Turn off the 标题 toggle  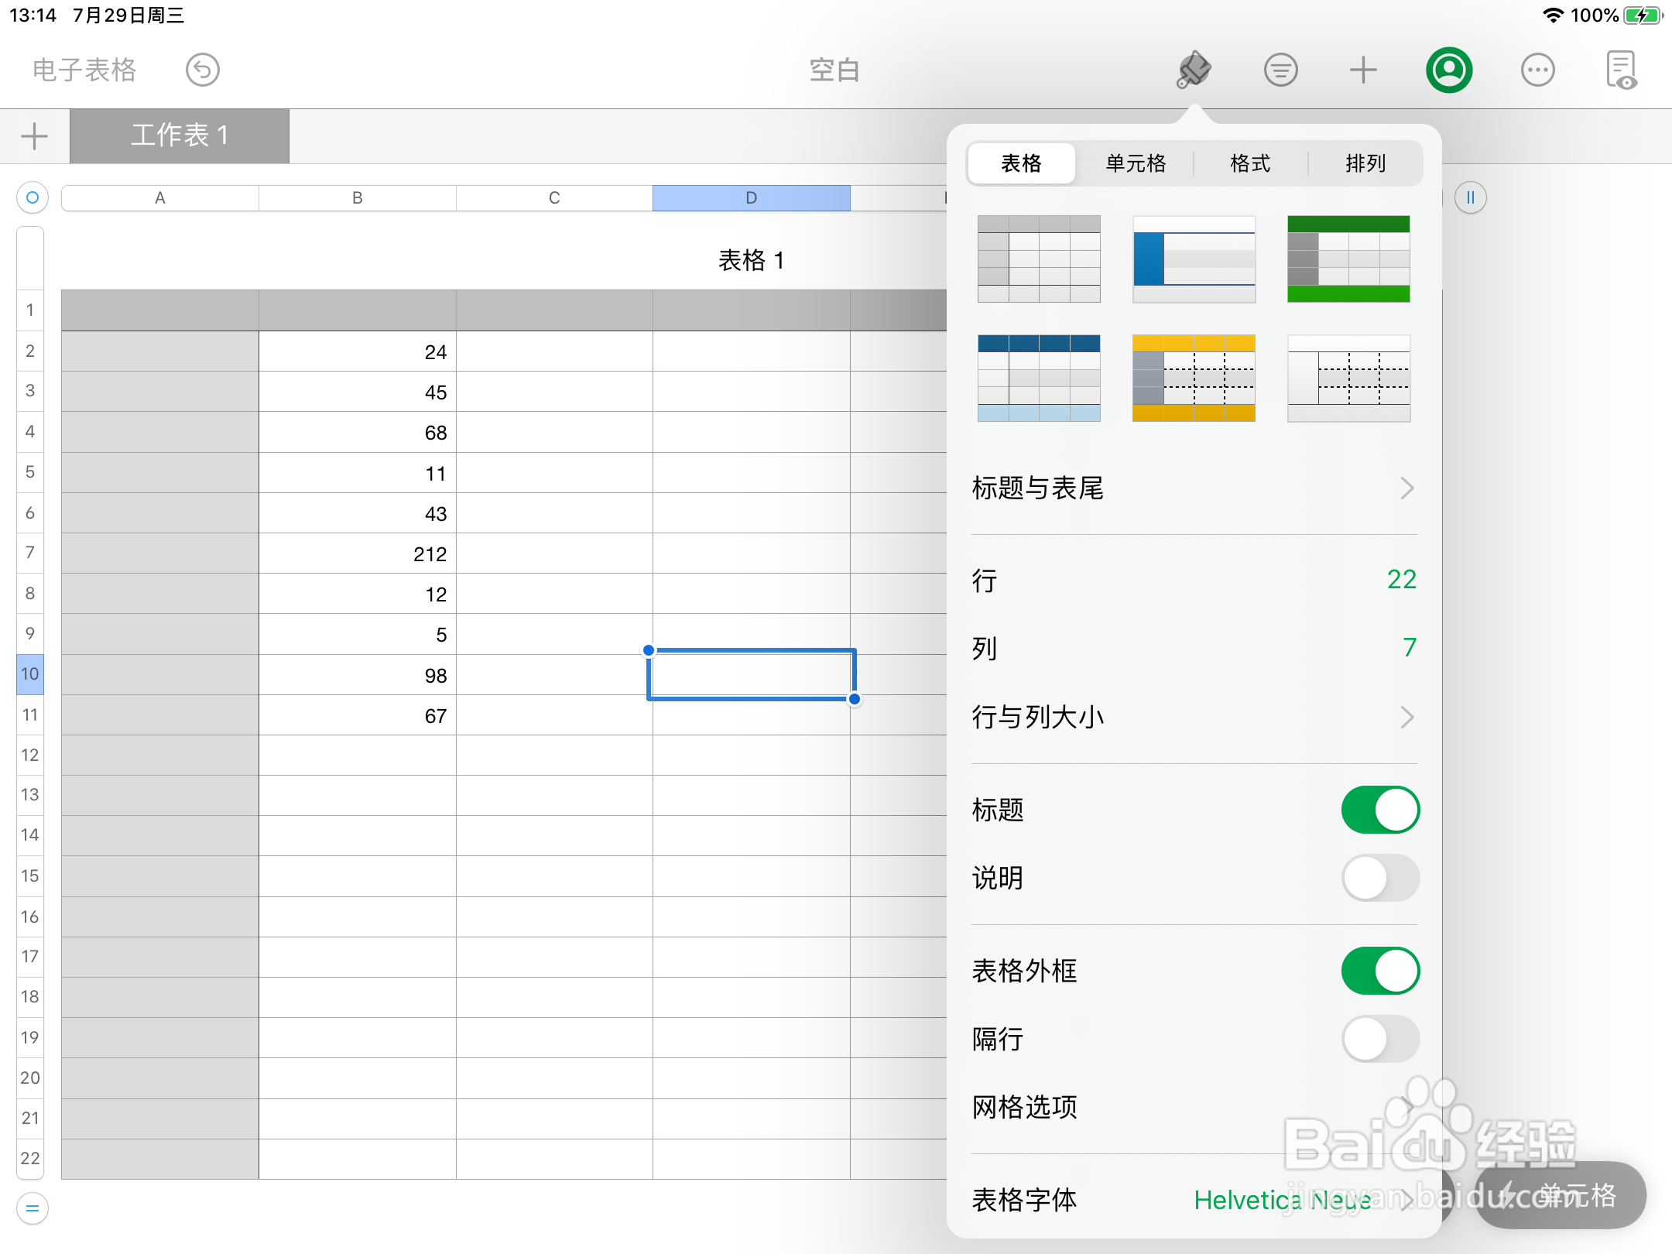click(x=1380, y=810)
